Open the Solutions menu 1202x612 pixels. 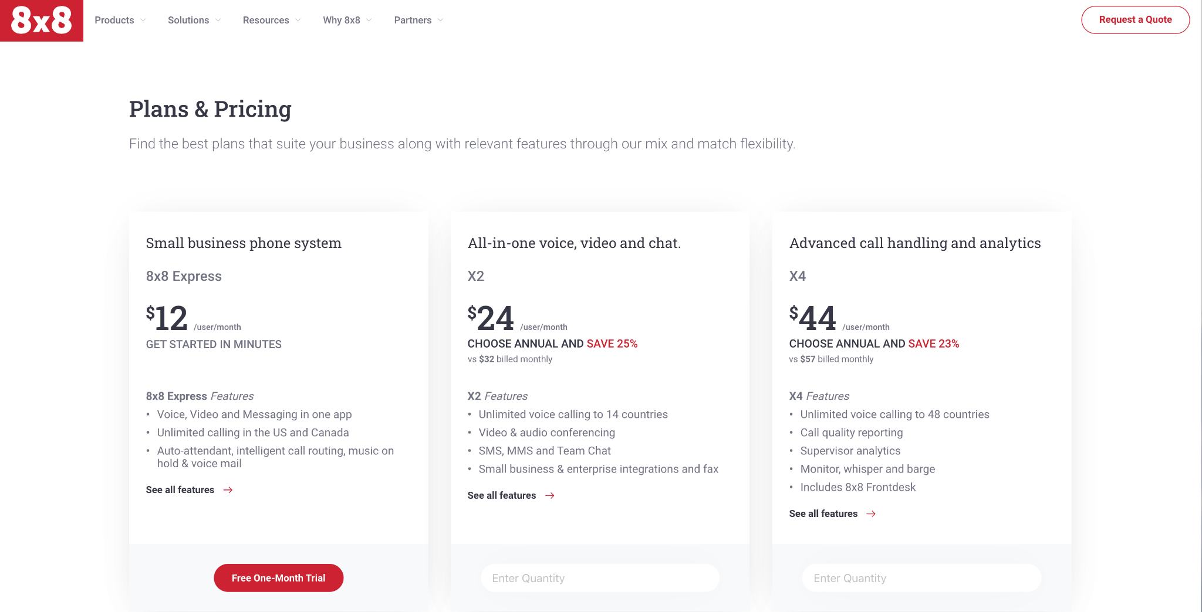click(x=194, y=20)
